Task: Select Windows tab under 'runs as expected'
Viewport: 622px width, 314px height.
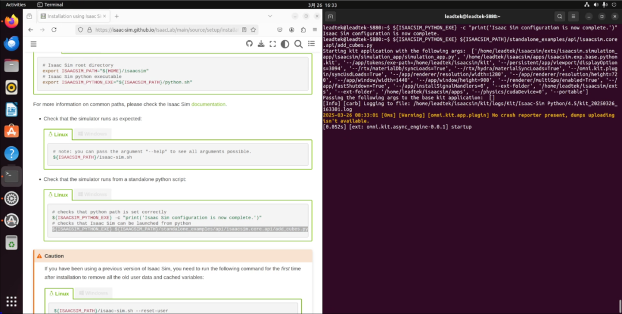Action: pos(92,134)
